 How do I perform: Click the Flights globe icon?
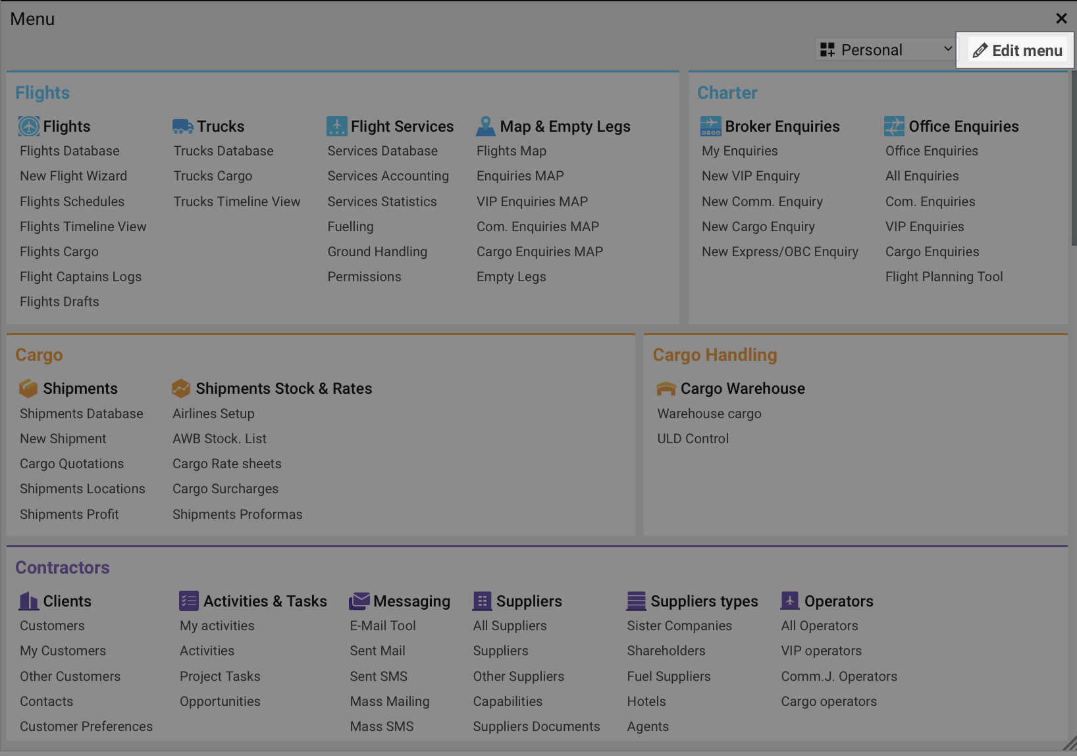(28, 126)
